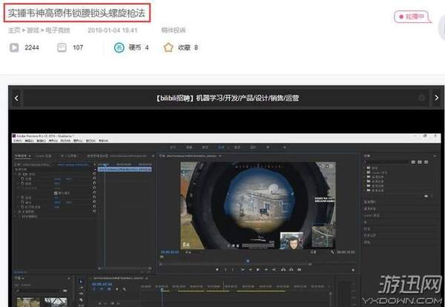Toggle the uniform scale checkbox in Effect Controls
445x307 pixels.
(56, 193)
